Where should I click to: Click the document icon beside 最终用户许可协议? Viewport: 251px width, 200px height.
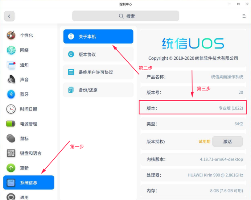(x=71, y=72)
